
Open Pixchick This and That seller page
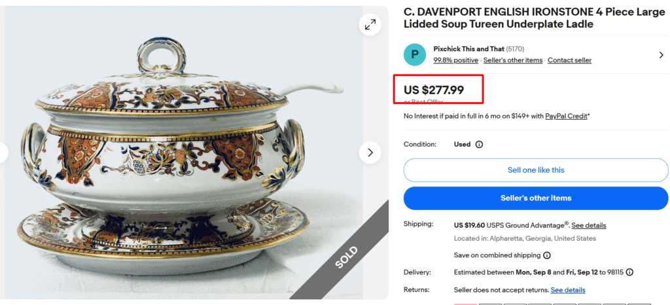[467, 49]
